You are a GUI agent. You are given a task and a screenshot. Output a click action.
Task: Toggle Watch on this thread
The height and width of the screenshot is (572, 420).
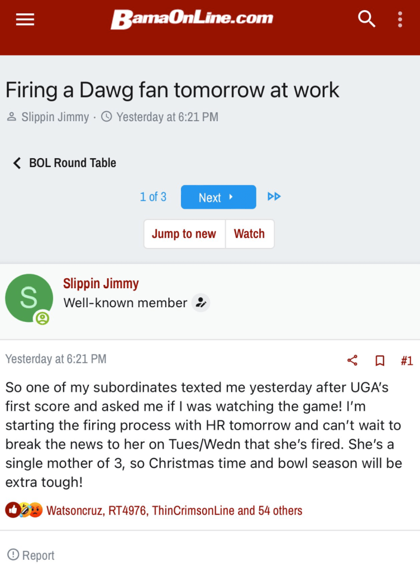(x=249, y=233)
